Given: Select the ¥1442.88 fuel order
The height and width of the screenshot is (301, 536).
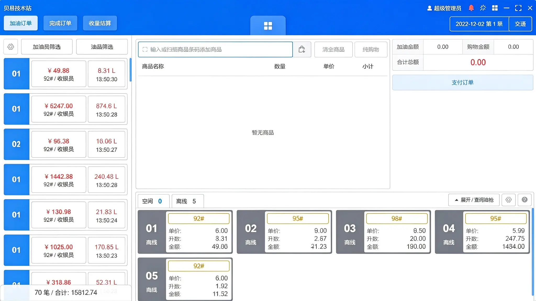Looking at the screenshot, I should (x=59, y=180).
